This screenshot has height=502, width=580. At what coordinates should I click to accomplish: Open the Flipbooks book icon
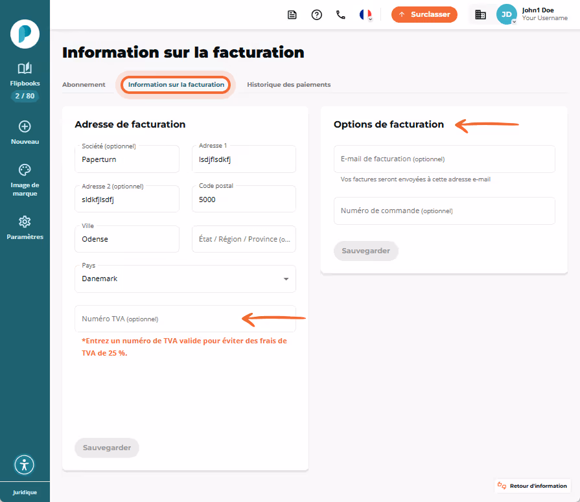[x=25, y=68]
